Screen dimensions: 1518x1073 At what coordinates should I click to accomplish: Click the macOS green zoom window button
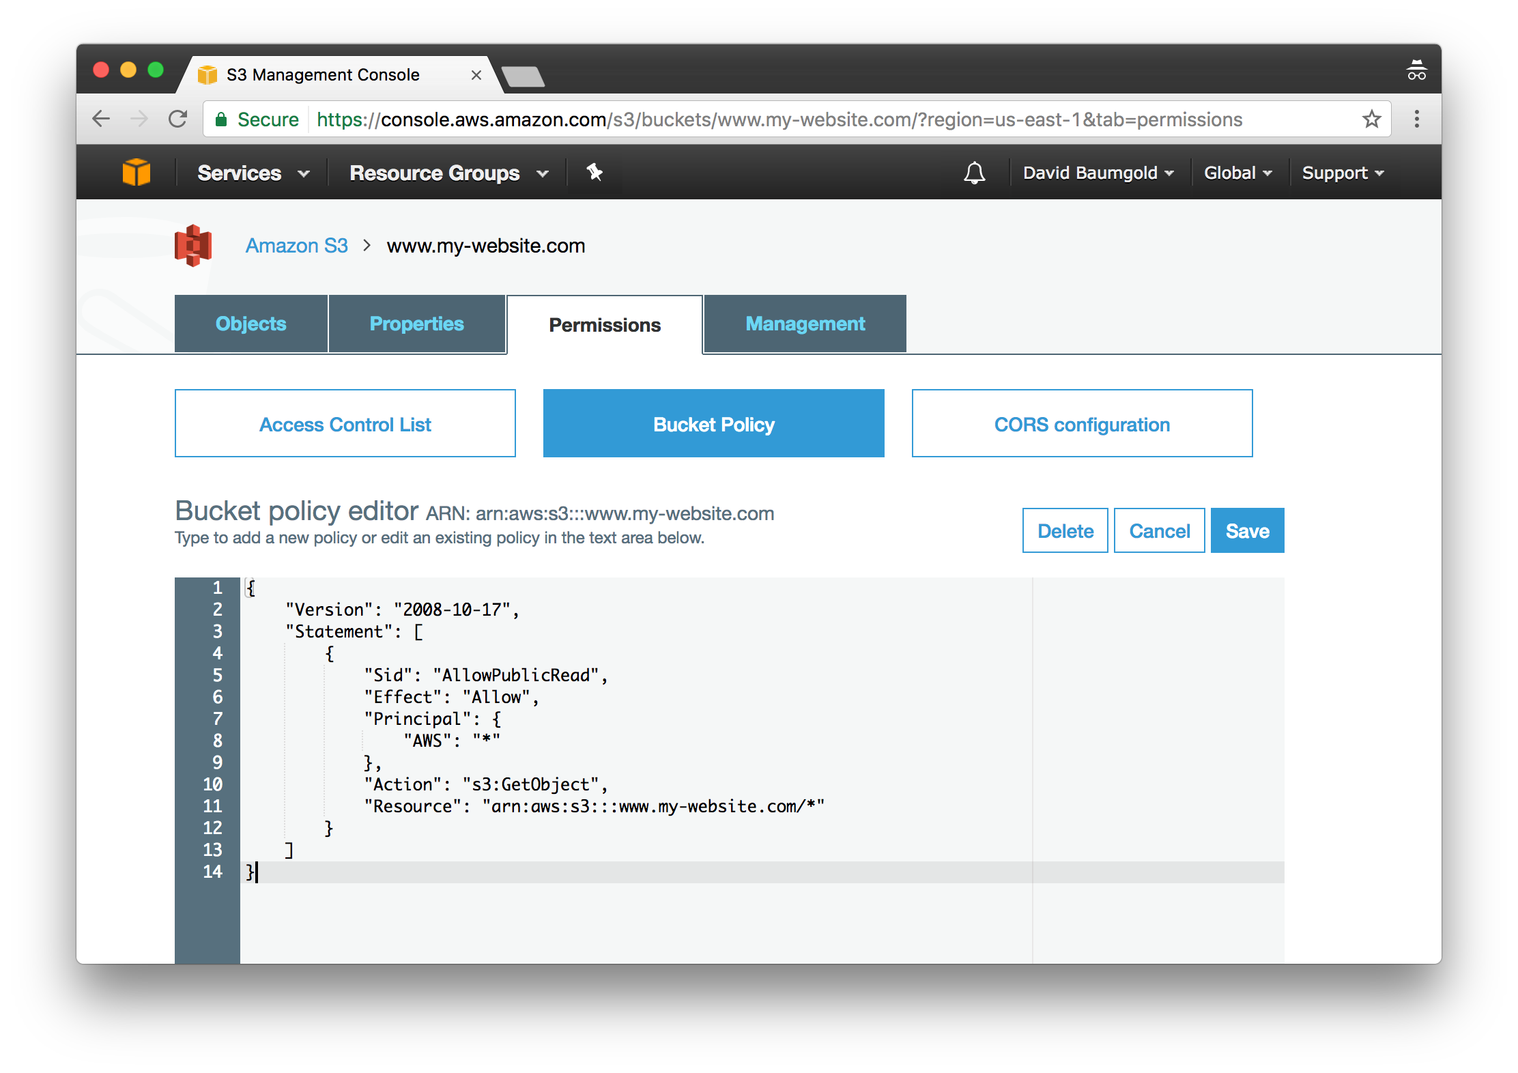[x=156, y=70]
